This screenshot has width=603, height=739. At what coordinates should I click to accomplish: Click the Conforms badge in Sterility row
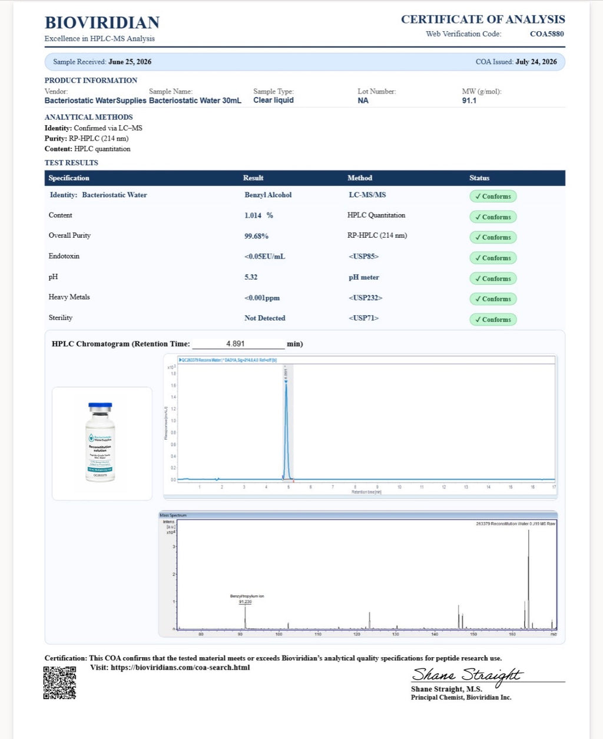pos(493,319)
